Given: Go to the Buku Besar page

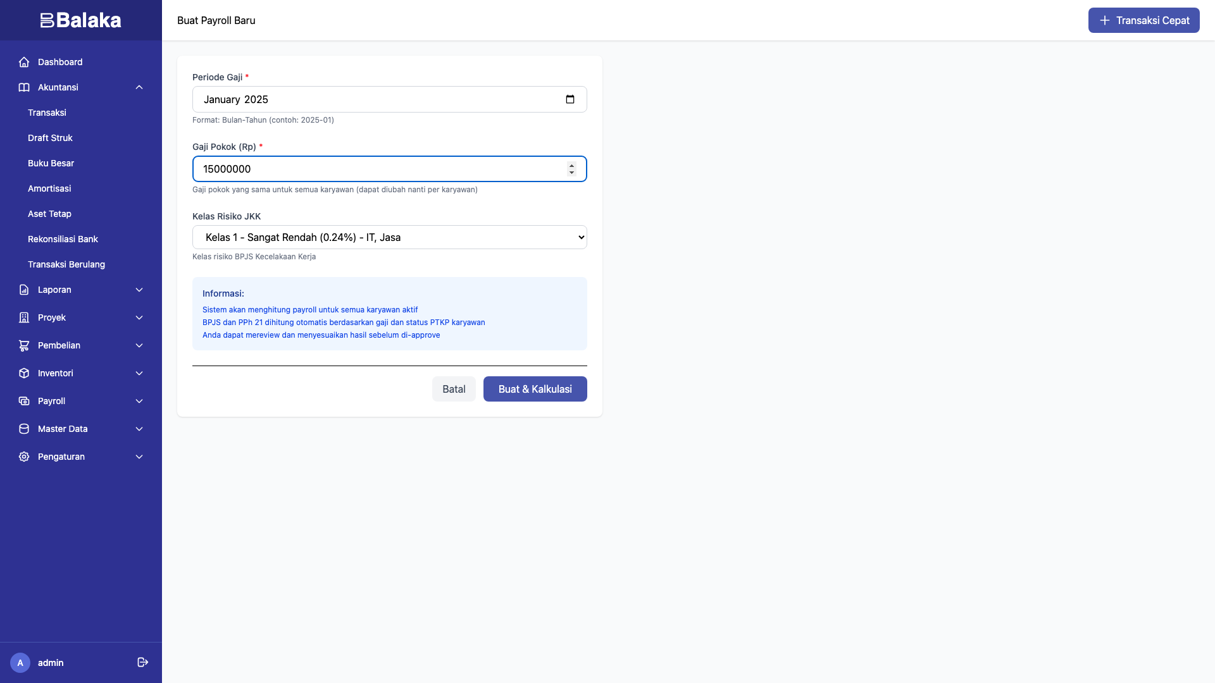Looking at the screenshot, I should pyautogui.click(x=51, y=163).
